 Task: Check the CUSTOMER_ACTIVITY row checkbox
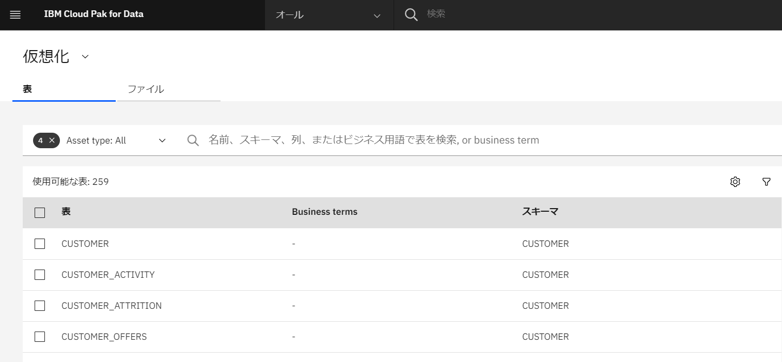(40, 275)
